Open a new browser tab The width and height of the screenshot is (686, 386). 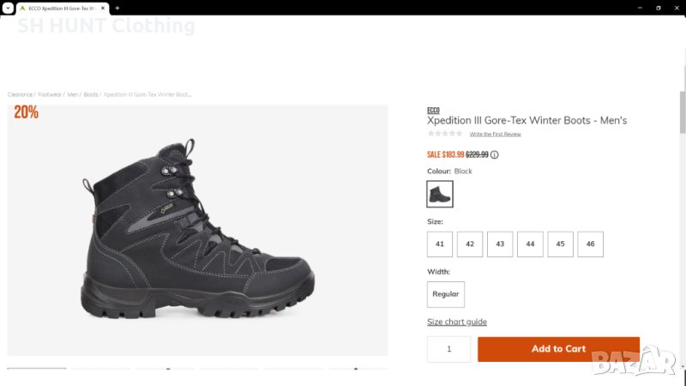[117, 8]
